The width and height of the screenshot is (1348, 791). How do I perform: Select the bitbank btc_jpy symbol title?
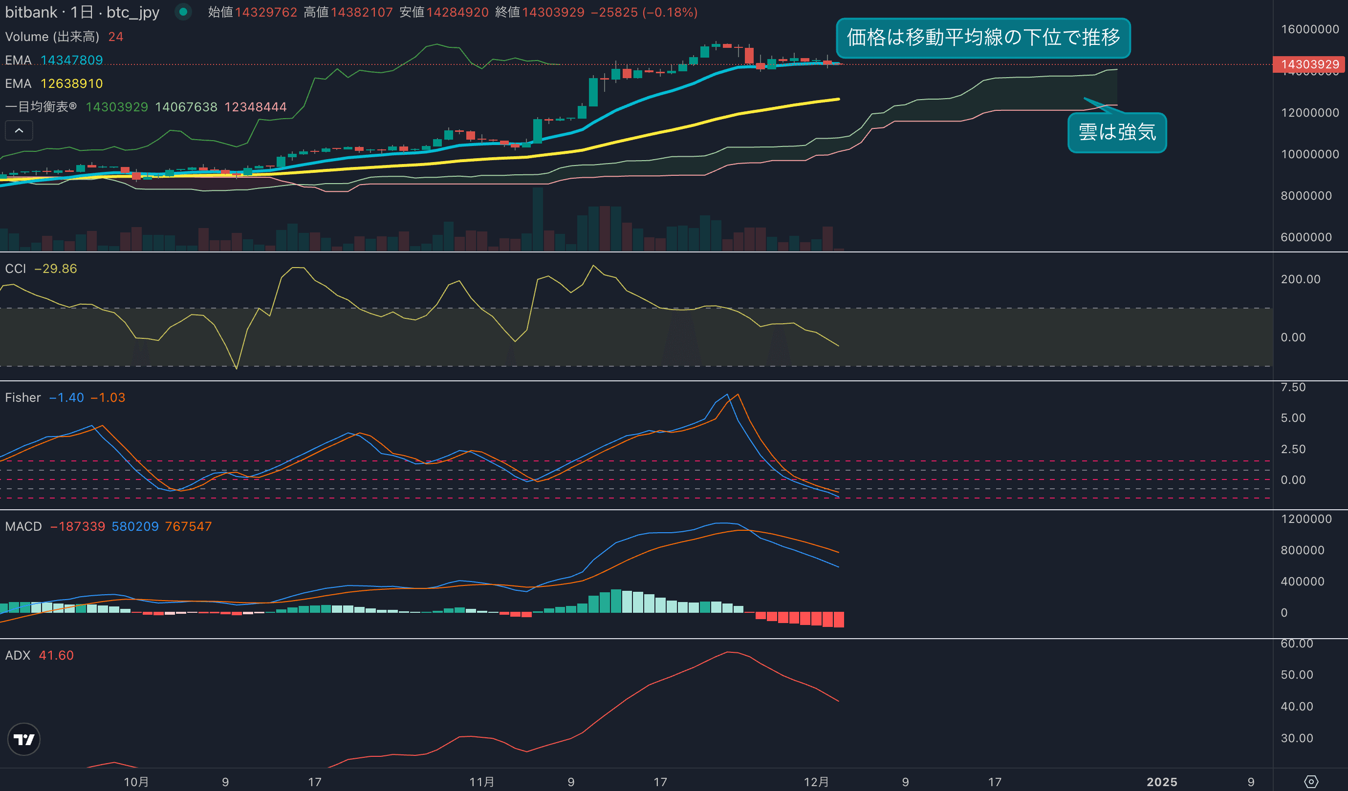click(82, 12)
